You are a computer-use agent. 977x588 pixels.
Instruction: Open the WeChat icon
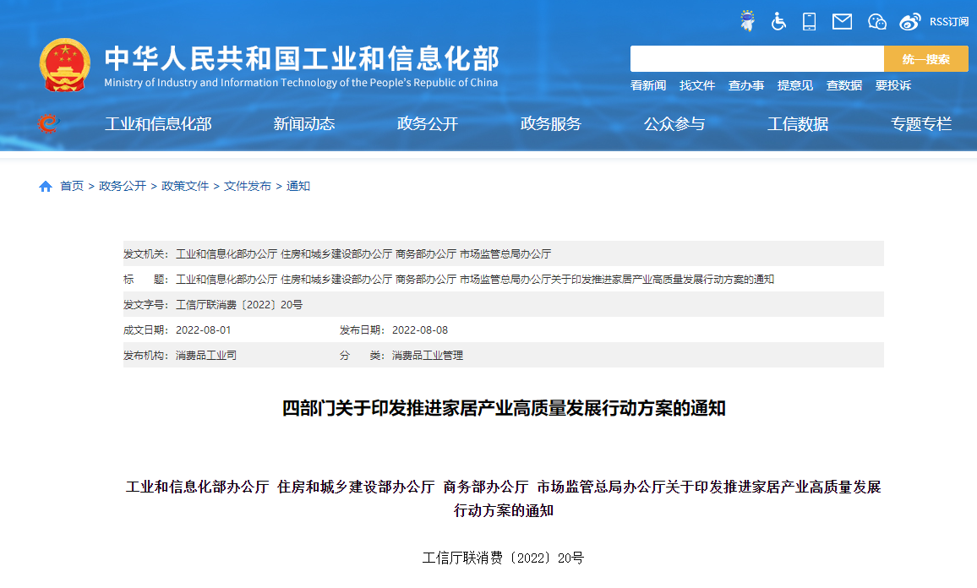[877, 22]
